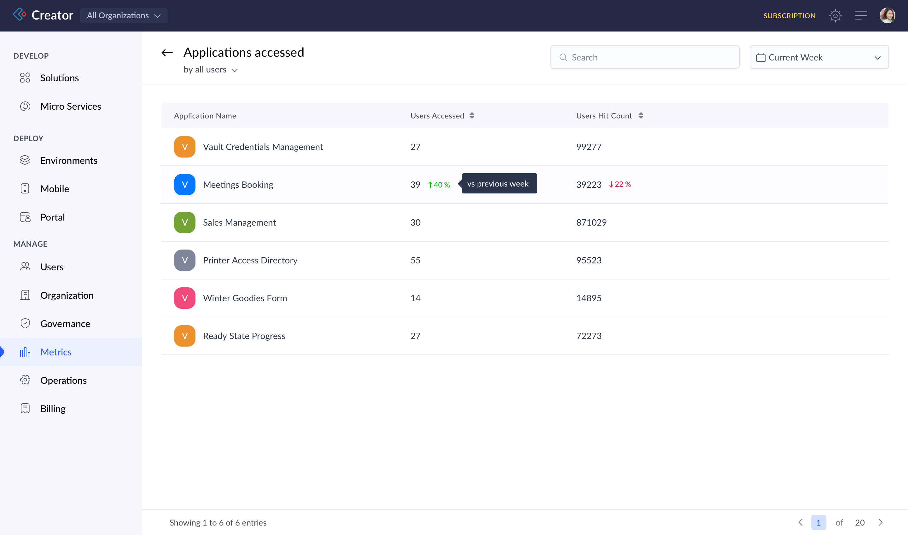The height and width of the screenshot is (535, 908).
Task: Open Vault Credentials Management application row
Action: coord(263,147)
